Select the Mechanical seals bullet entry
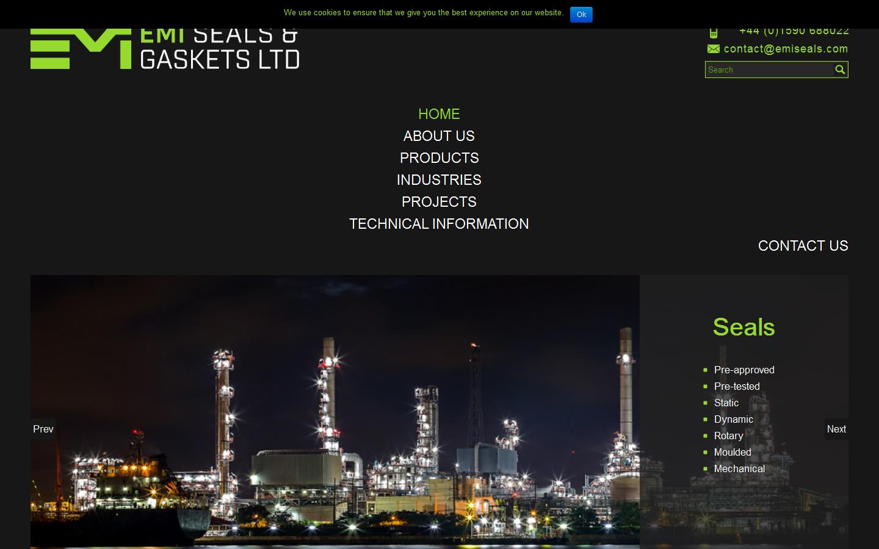 [739, 469]
